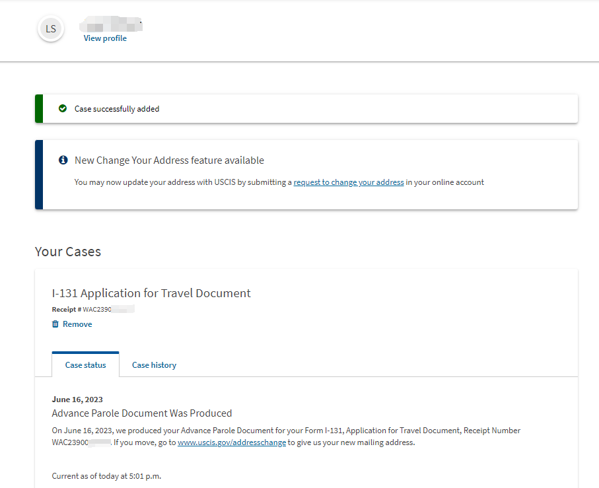Viewport: 599px width, 488px height.
Task: Click the green bar on success alert
Action: point(39,108)
